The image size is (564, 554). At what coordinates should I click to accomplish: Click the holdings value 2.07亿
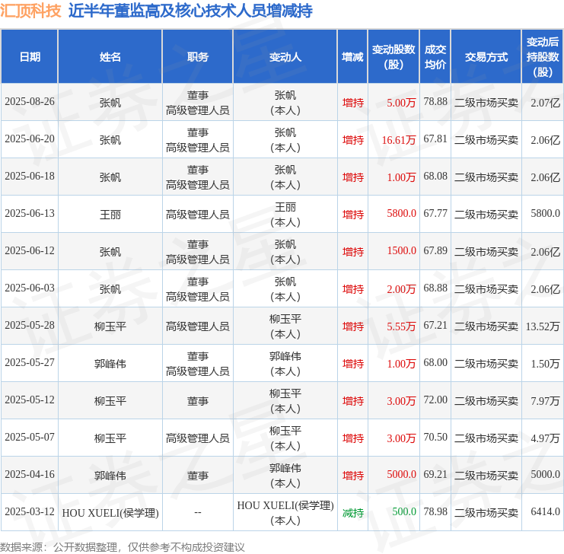point(545,103)
